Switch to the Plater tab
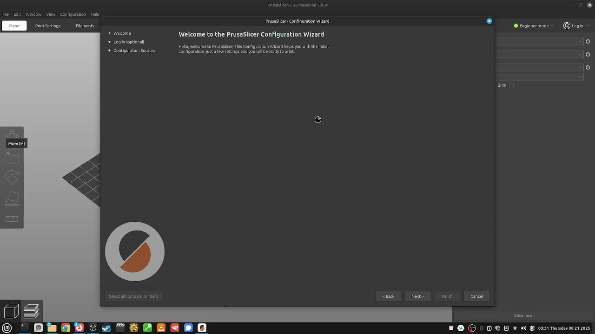The height and width of the screenshot is (334, 595). [x=14, y=26]
